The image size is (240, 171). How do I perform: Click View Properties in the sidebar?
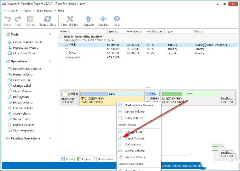click(x=24, y=130)
